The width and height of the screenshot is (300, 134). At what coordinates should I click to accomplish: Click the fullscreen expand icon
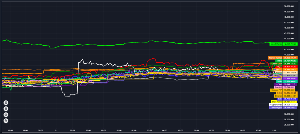(6, 103)
